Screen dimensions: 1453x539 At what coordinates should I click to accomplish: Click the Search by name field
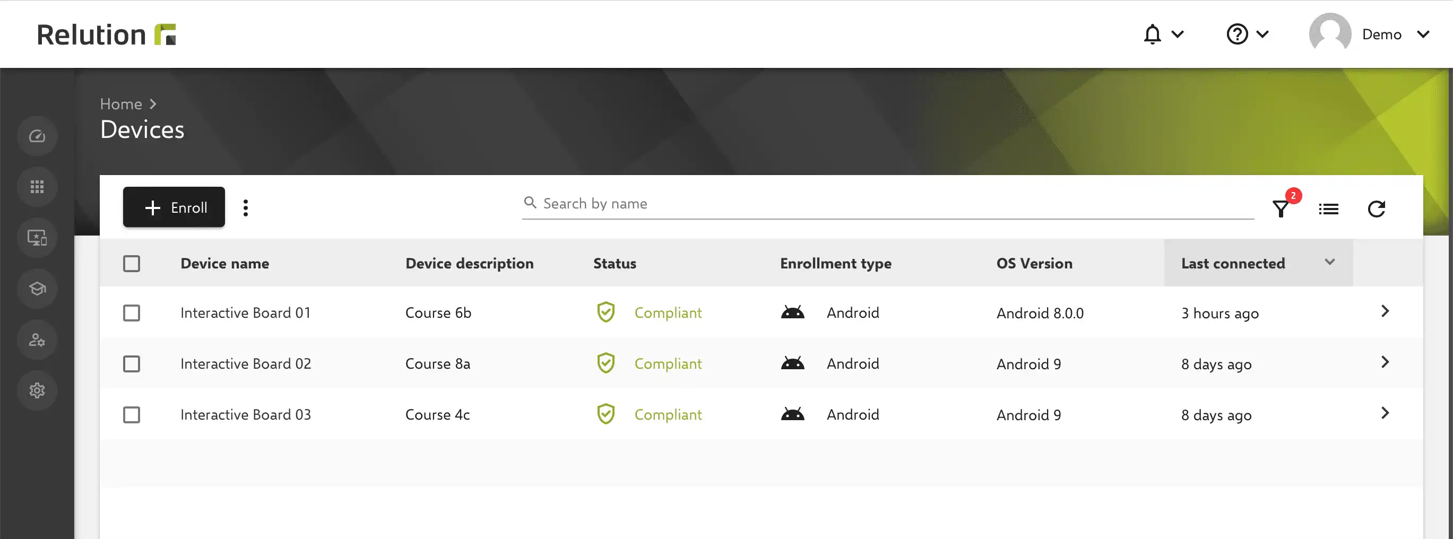[888, 204]
